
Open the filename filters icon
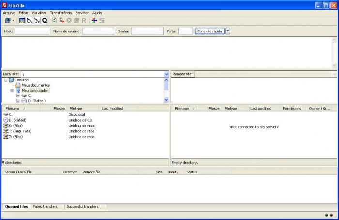point(94,21)
